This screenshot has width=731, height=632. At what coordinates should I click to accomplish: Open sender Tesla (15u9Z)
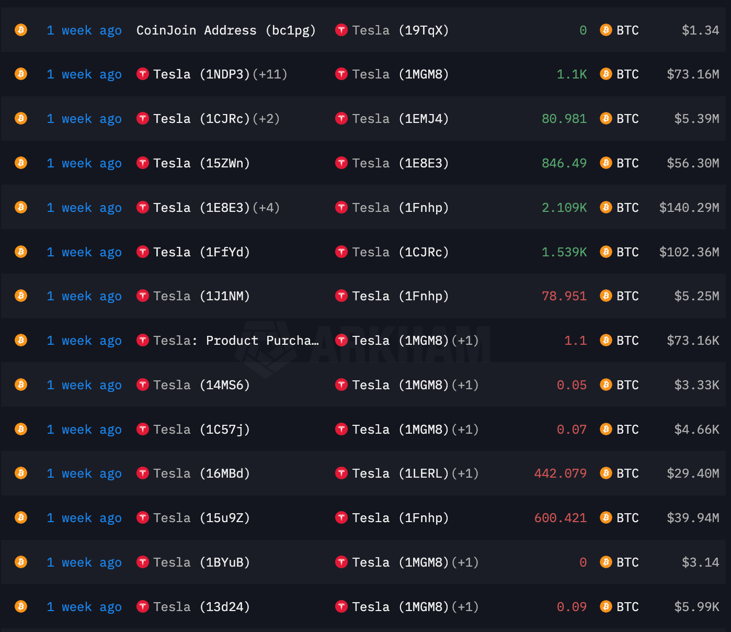202,518
